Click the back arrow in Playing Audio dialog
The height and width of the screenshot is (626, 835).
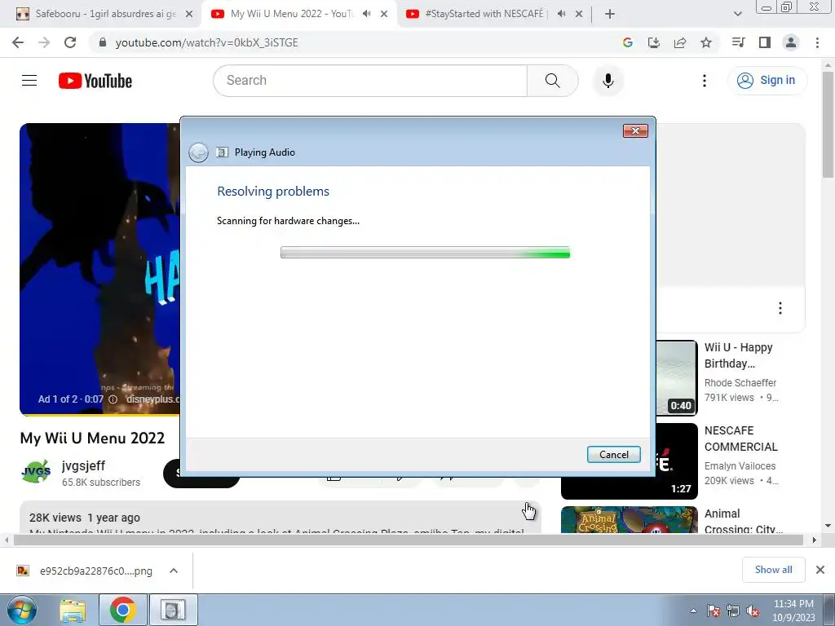tap(199, 152)
